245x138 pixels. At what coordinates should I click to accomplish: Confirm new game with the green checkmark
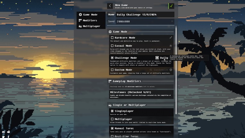171,6
